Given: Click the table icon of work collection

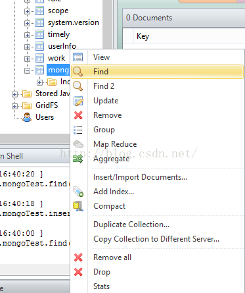Looking at the screenshot, I should (x=39, y=58).
